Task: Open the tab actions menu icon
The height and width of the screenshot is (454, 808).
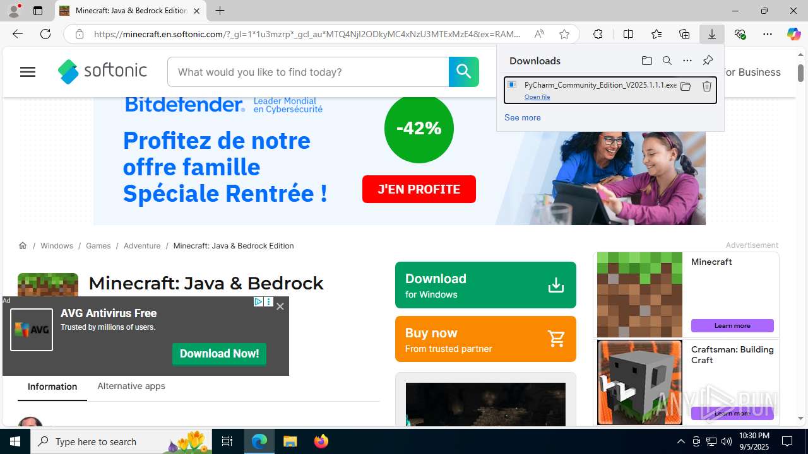Action: [38, 11]
